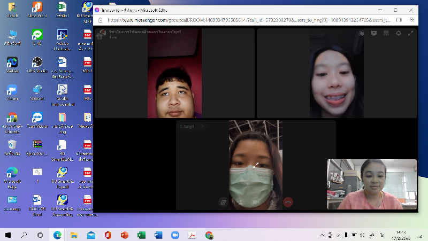
Task: Open the zoom magnifier in the address bar
Action: [413, 20]
